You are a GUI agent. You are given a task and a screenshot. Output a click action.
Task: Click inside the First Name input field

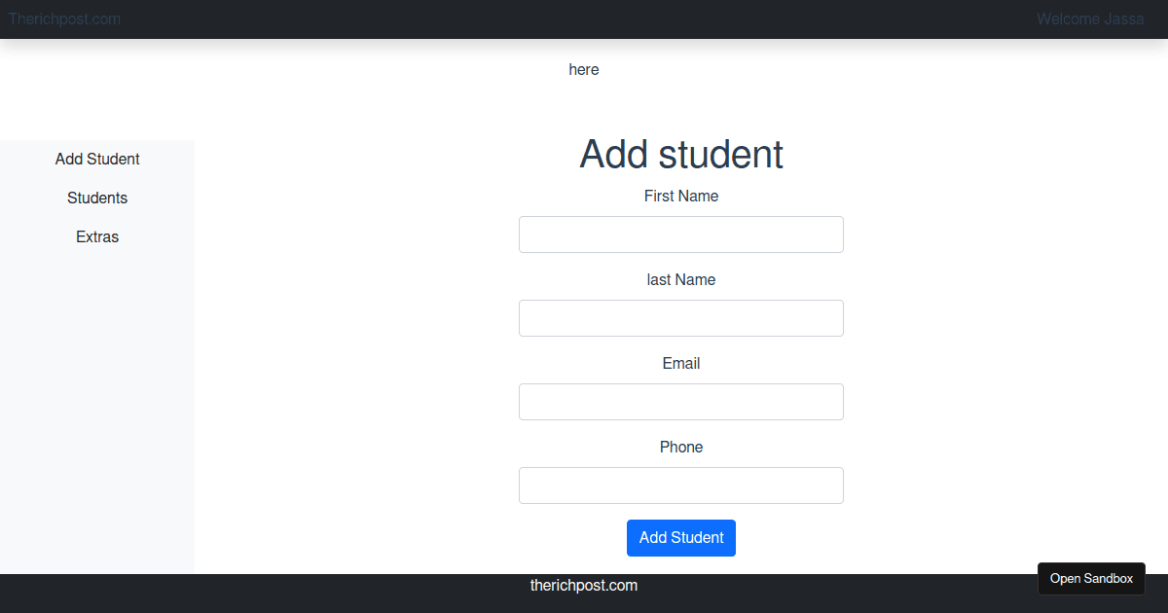(x=681, y=234)
